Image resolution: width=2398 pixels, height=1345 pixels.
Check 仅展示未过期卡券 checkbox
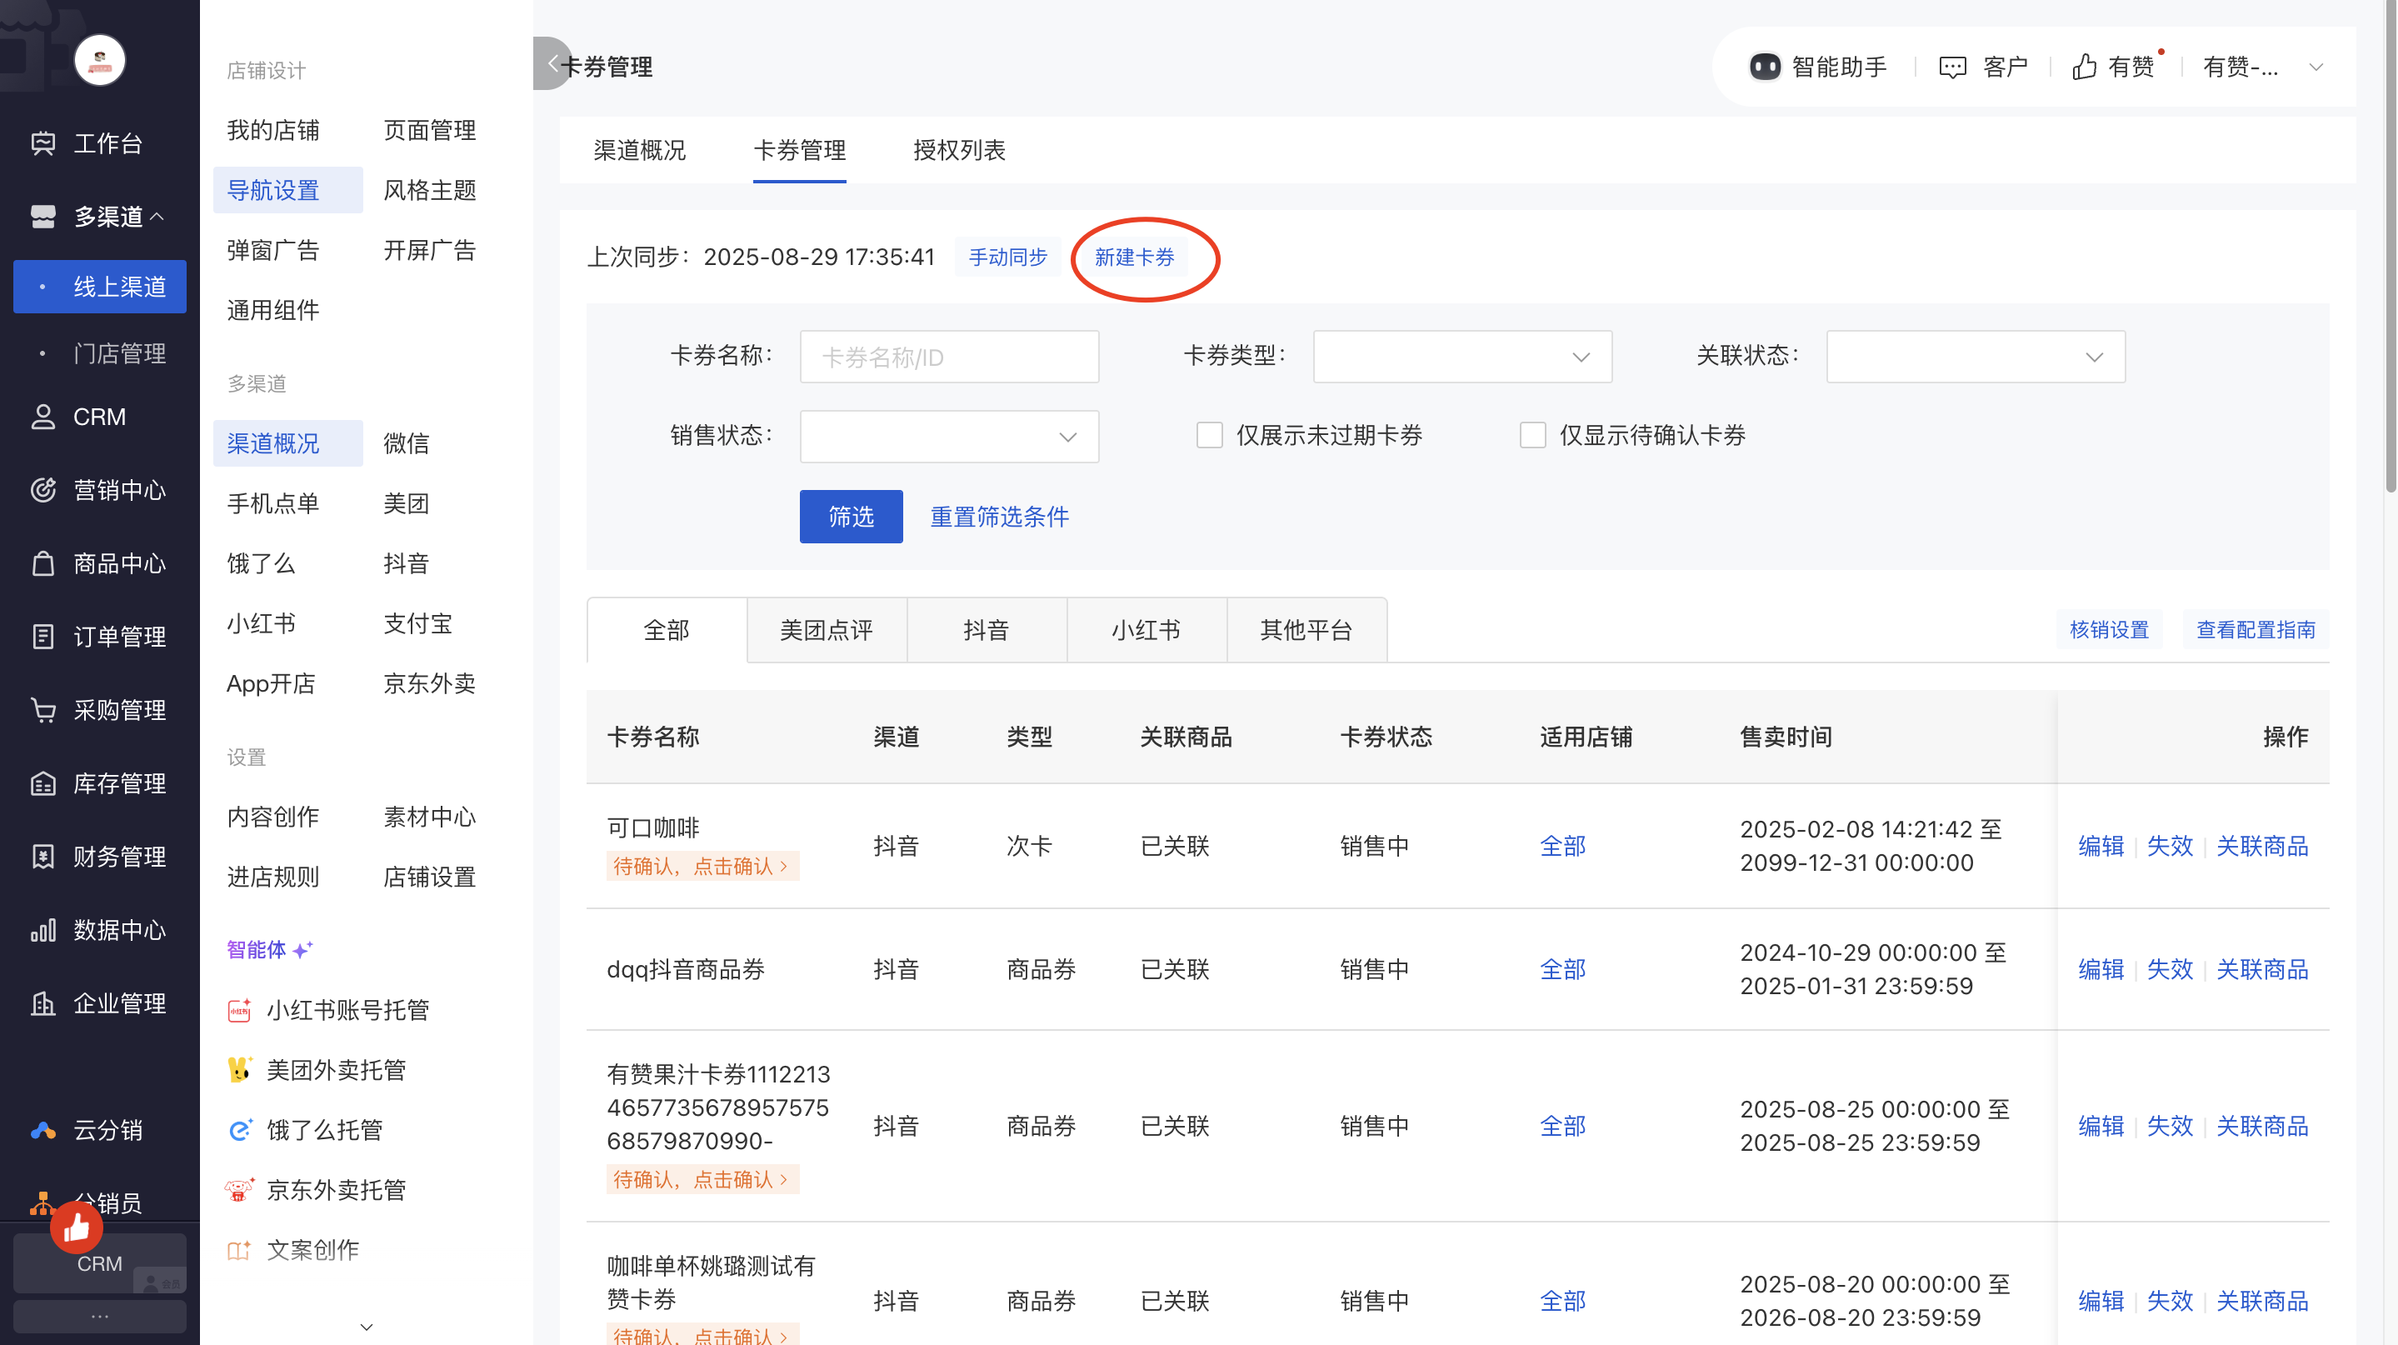(x=1208, y=435)
